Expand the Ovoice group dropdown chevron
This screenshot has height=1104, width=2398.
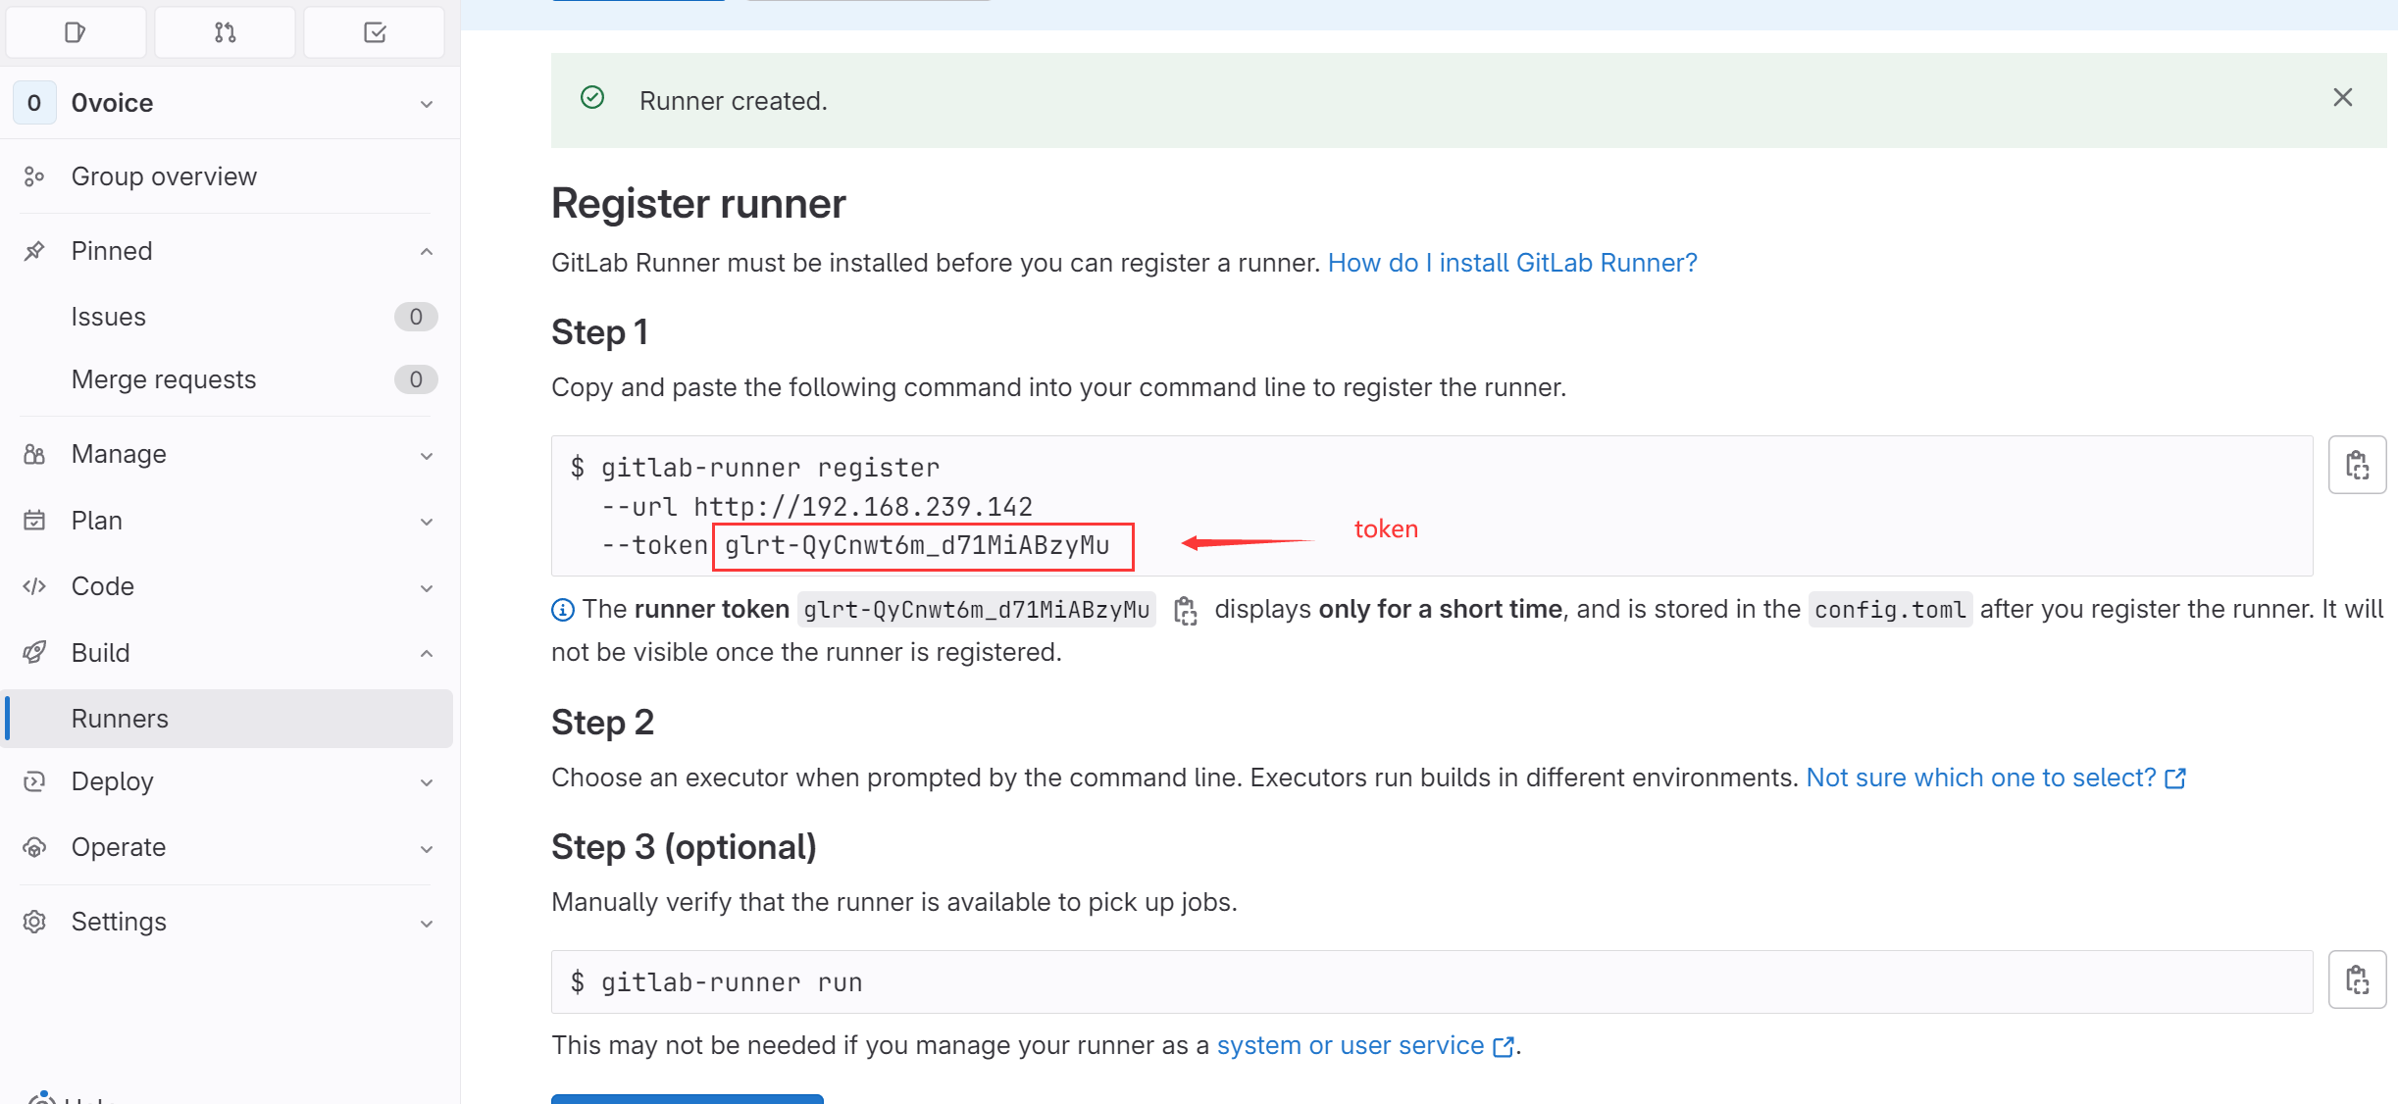tap(427, 104)
